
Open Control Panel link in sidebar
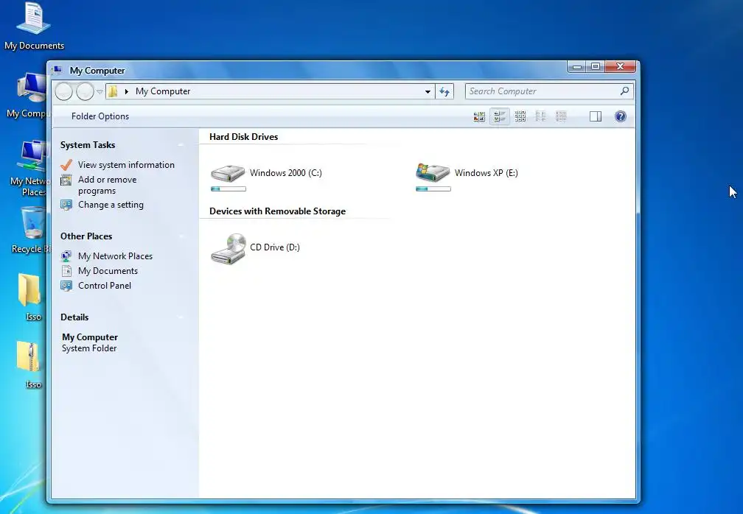pyautogui.click(x=105, y=286)
